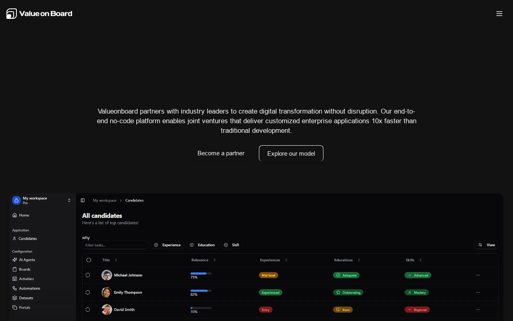Screen dimensions: 513x321
Task: Click the Mastery skills badge
Action: click(x=416, y=293)
